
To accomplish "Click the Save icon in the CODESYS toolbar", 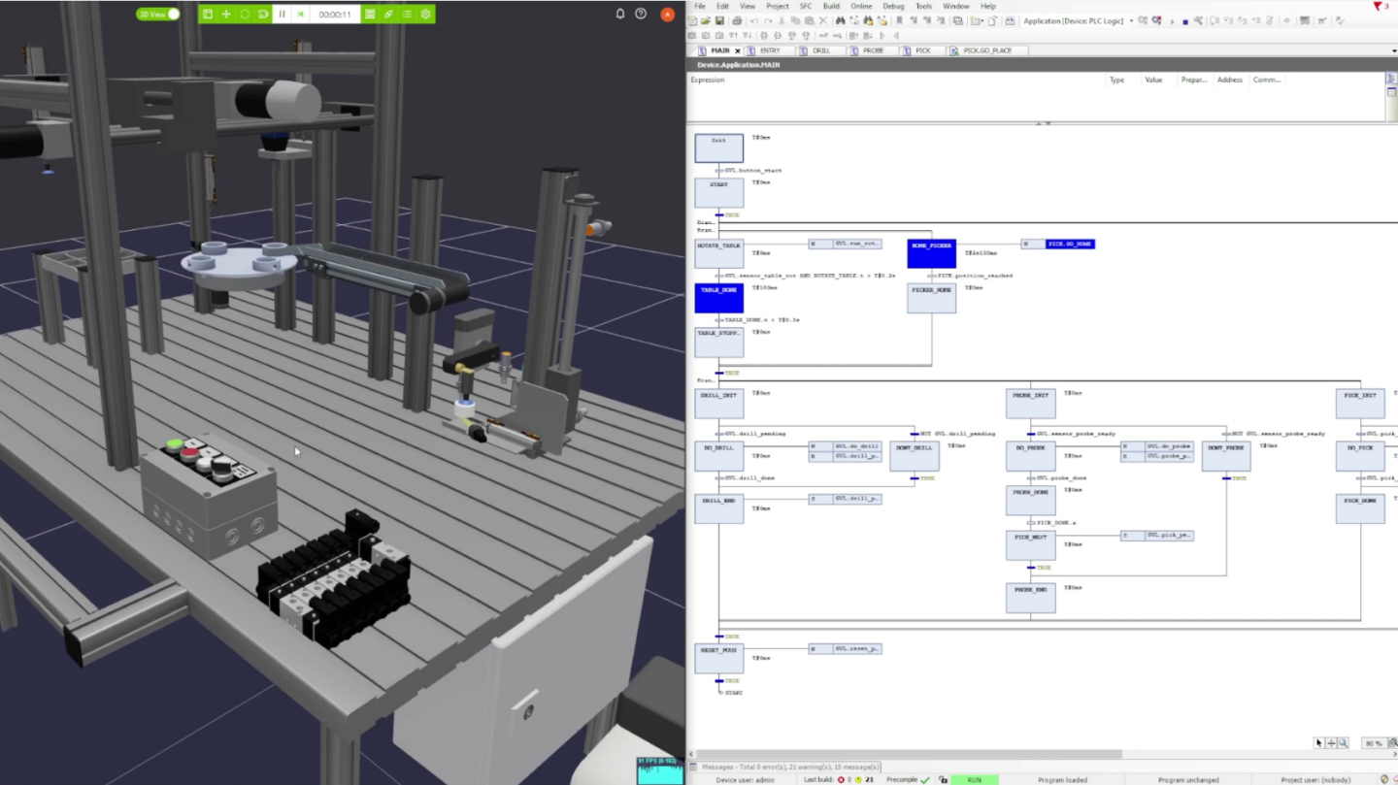I will pyautogui.click(x=720, y=20).
